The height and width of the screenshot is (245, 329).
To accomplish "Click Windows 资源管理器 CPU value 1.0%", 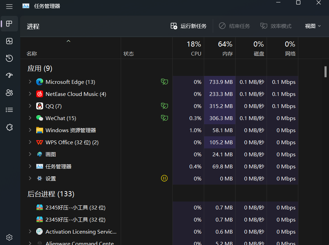I will tap(195, 130).
